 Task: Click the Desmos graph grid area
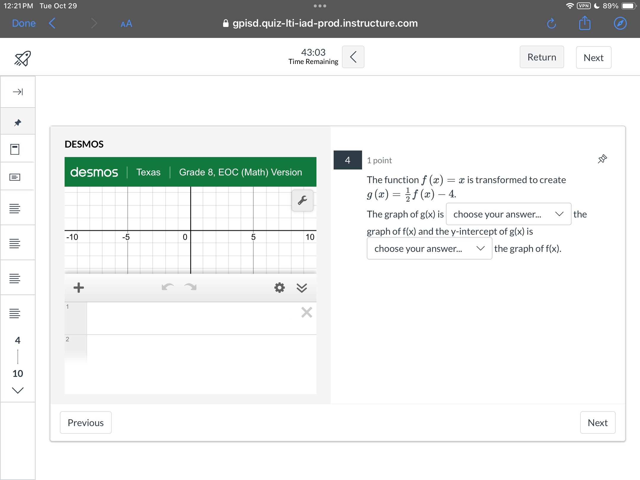(190, 230)
